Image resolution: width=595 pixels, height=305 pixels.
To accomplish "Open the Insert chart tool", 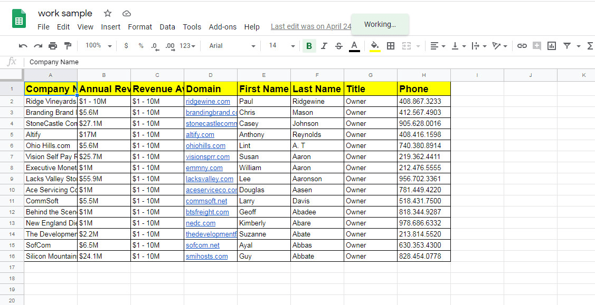I will pos(551,46).
